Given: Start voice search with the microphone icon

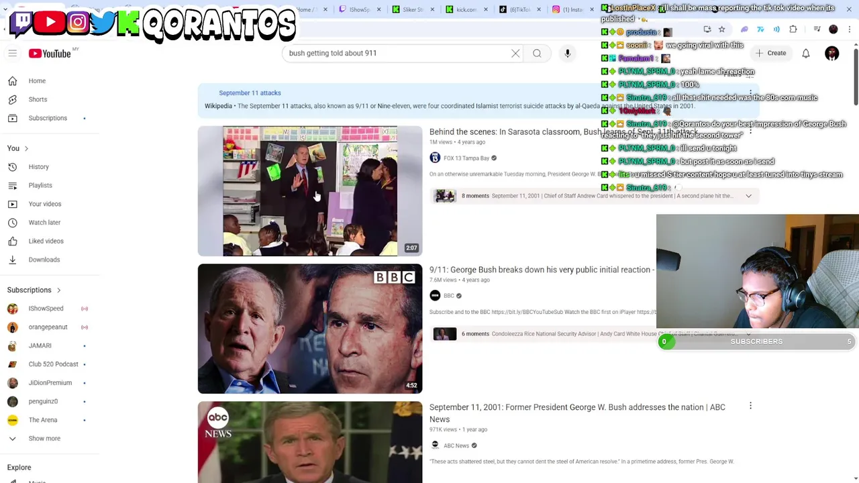Looking at the screenshot, I should point(567,53).
